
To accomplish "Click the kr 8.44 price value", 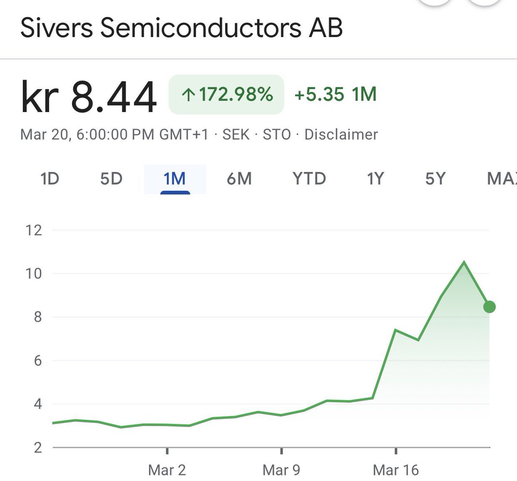I will click(89, 97).
